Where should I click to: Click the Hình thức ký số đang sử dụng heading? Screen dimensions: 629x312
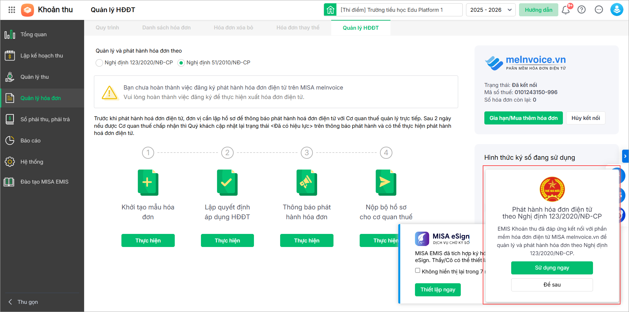click(530, 157)
